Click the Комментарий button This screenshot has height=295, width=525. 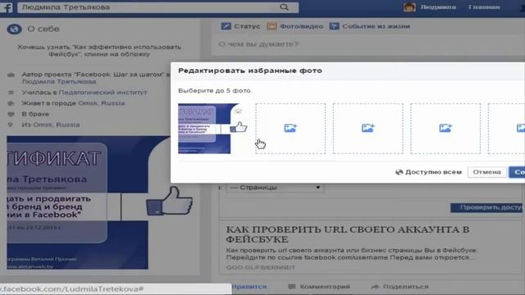coord(319,287)
